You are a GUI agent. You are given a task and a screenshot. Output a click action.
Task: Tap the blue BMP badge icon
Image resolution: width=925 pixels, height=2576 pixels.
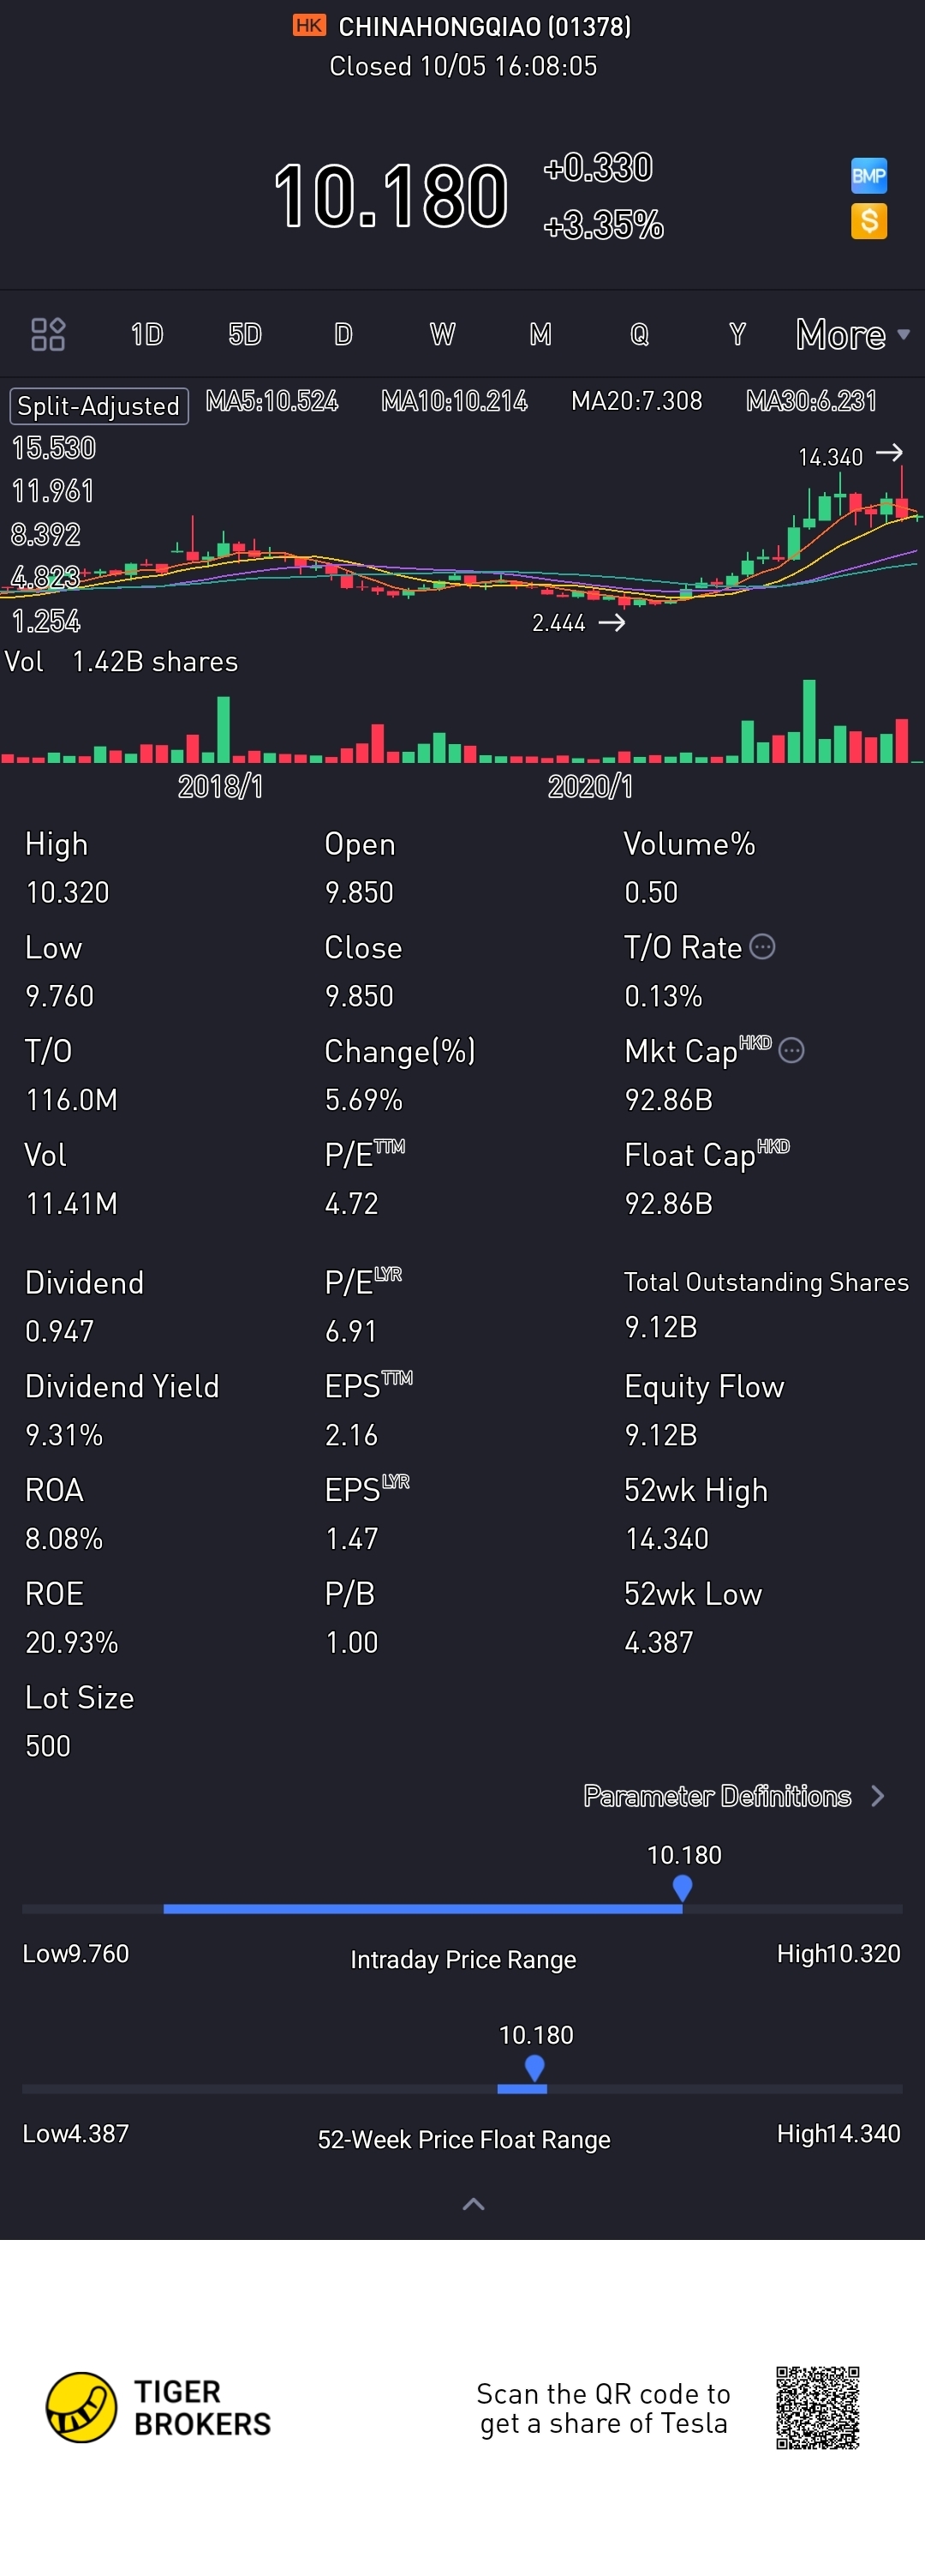click(868, 176)
